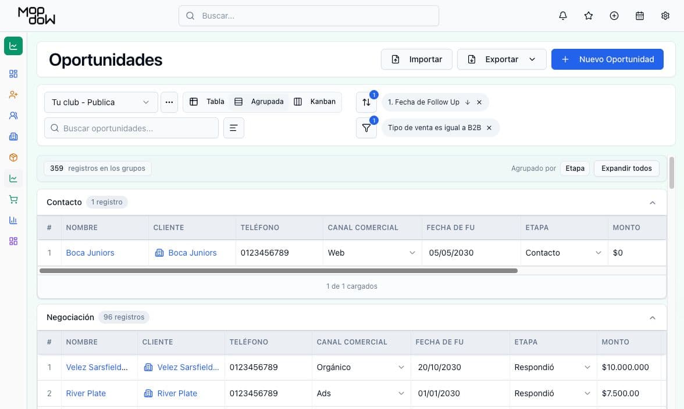Screen dimensions: 684x409
Task: Open Canal Comercial Web dropdown
Action: tap(372, 253)
